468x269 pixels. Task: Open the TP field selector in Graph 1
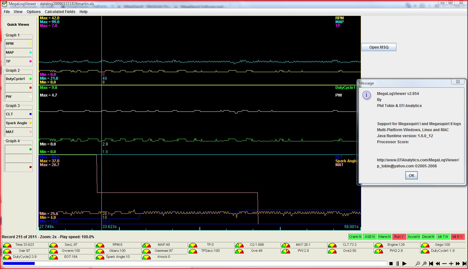[18, 61]
